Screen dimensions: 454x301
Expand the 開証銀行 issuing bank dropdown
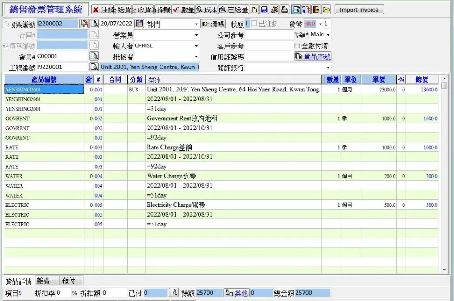click(328, 68)
